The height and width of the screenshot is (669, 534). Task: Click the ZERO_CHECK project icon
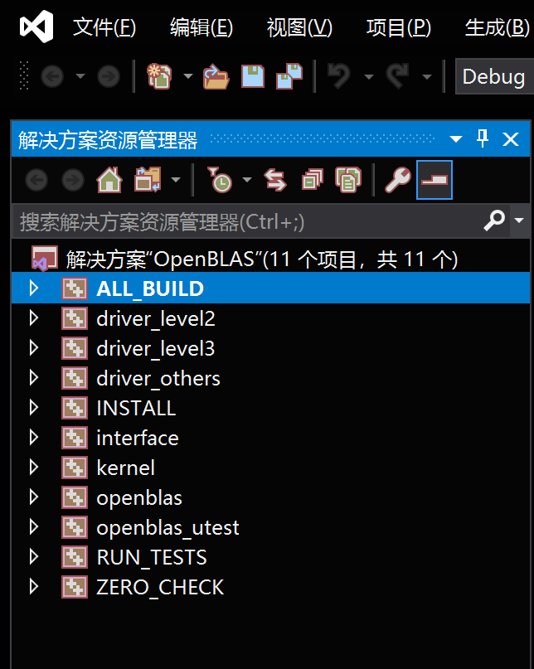[75, 587]
